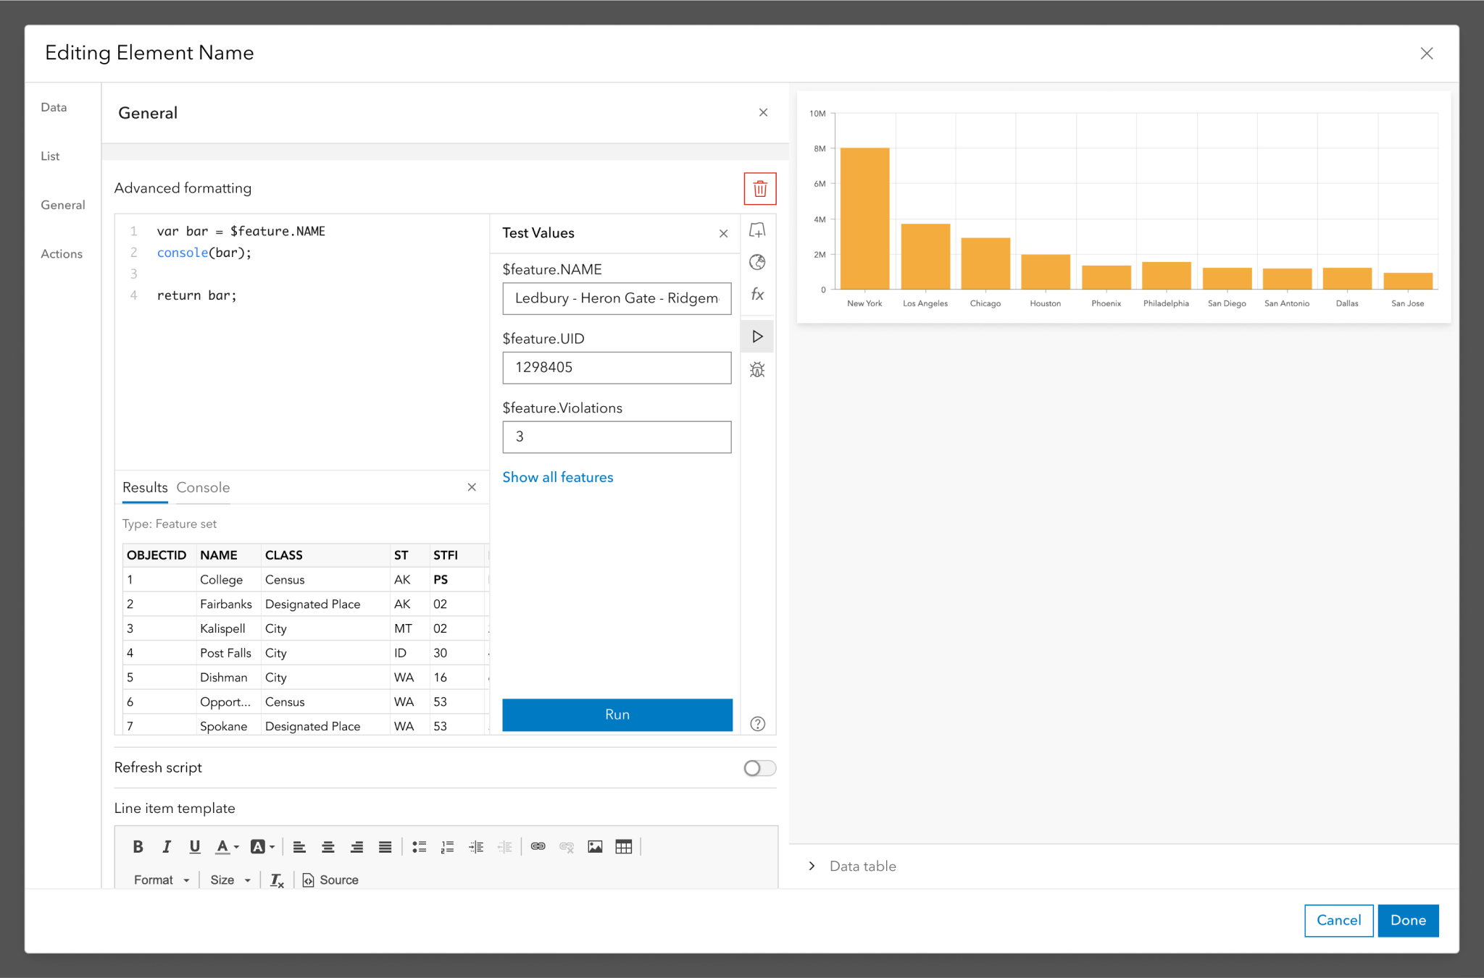Click the blue Run button
This screenshot has height=978, width=1484.
617,714
